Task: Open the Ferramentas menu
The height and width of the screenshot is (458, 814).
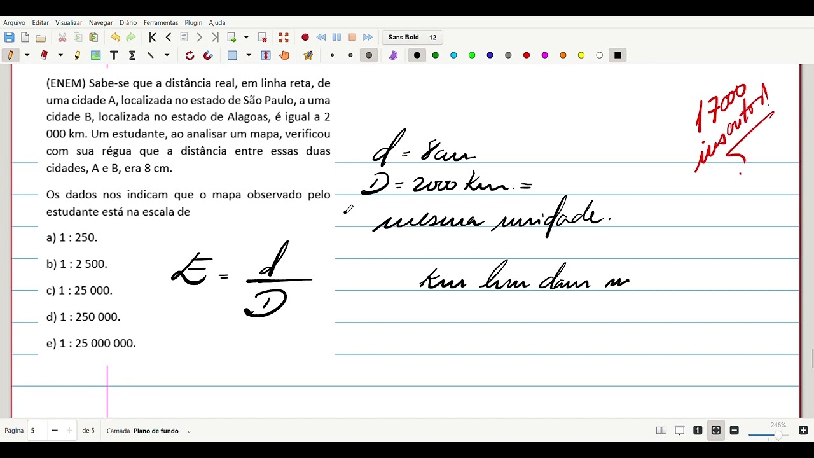Action: (x=161, y=22)
